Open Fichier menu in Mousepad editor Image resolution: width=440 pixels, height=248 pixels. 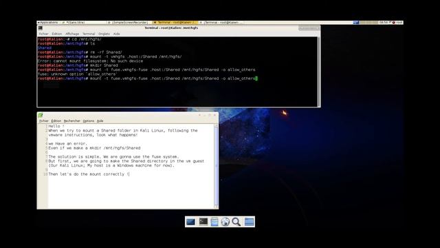pyautogui.click(x=43, y=121)
